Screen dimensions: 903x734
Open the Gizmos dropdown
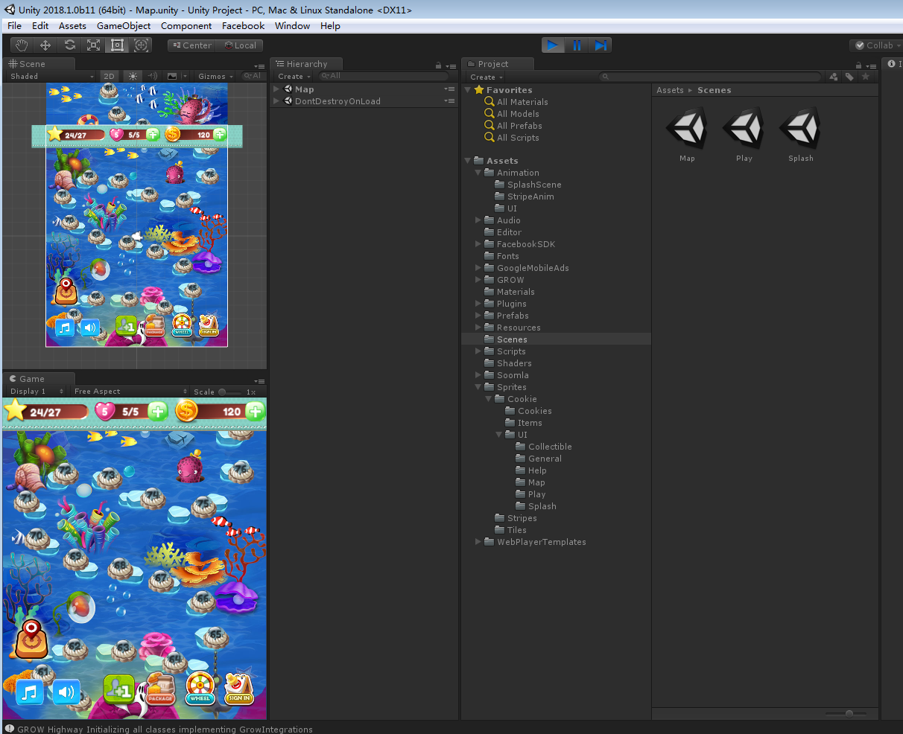point(215,76)
